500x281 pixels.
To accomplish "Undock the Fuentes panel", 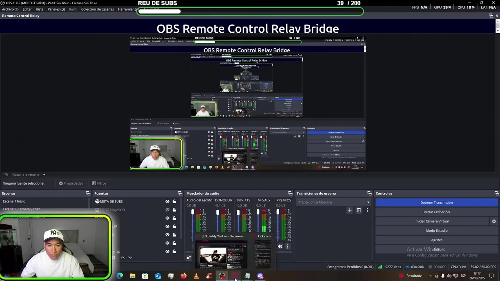I will (x=180, y=193).
